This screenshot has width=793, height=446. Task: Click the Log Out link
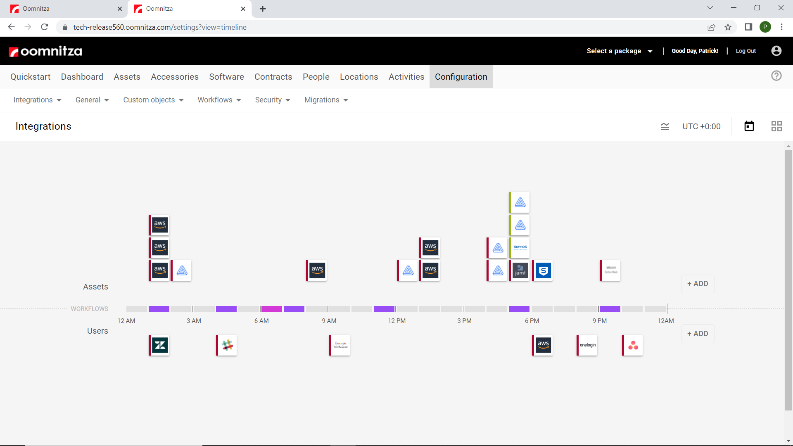click(x=746, y=51)
